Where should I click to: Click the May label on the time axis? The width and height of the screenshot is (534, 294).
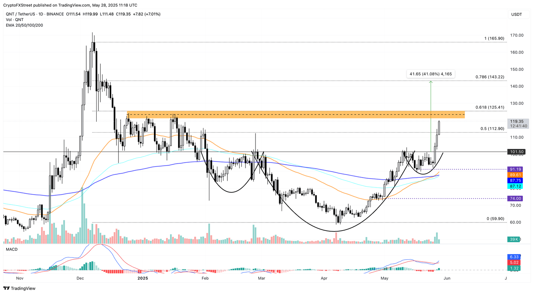(x=385, y=278)
